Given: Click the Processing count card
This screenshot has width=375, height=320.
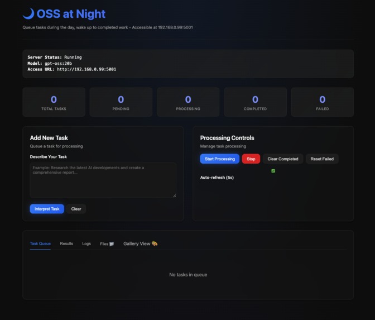Looking at the screenshot, I should click(x=188, y=102).
